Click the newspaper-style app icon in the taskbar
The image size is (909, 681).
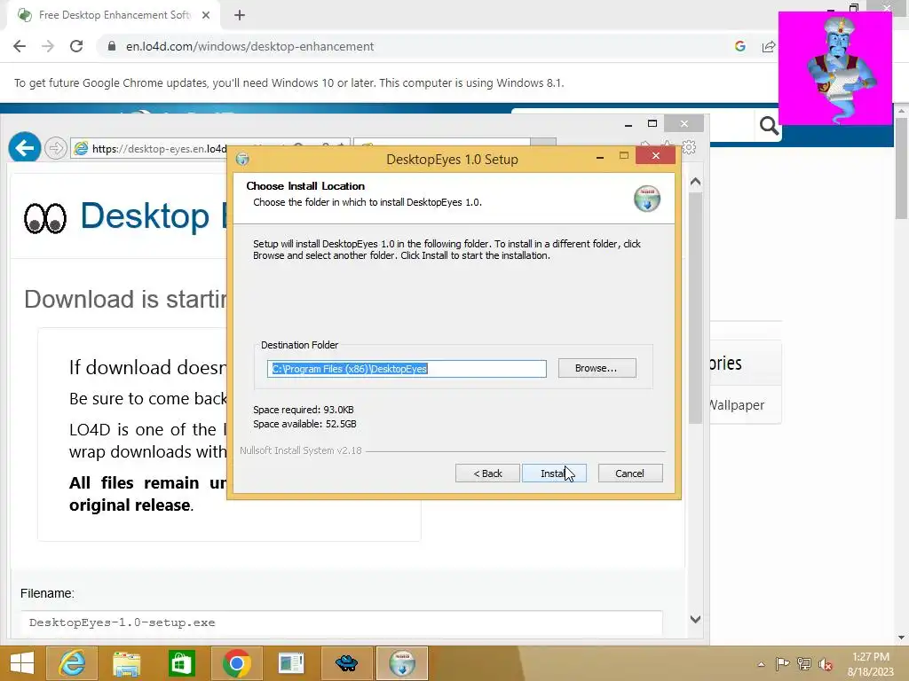click(290, 663)
